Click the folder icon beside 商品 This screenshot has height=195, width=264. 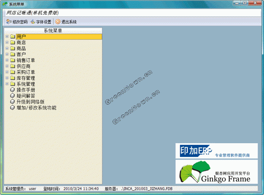pos(13,48)
